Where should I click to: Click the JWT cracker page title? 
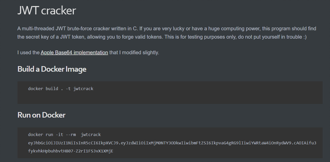pyautogui.click(x=47, y=11)
